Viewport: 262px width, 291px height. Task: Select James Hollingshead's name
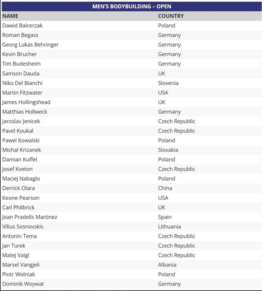[x=26, y=102]
